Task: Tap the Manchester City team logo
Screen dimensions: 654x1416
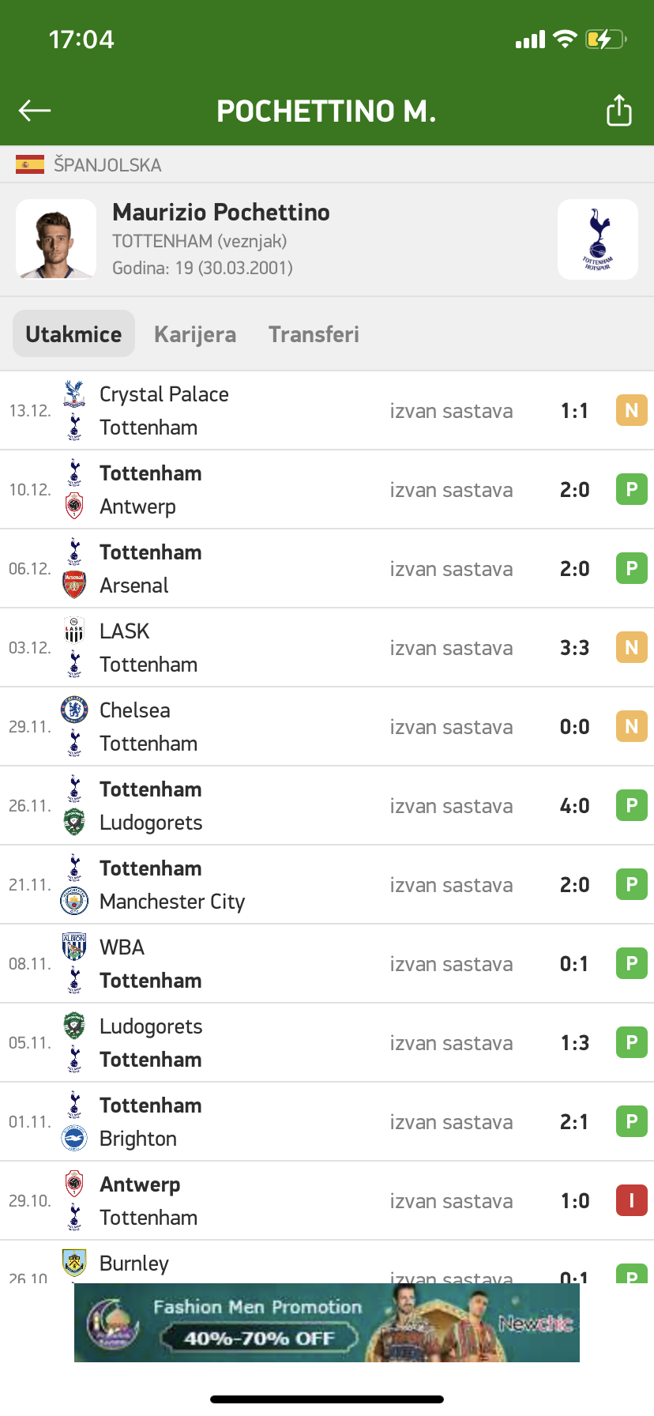Action: pos(74,901)
